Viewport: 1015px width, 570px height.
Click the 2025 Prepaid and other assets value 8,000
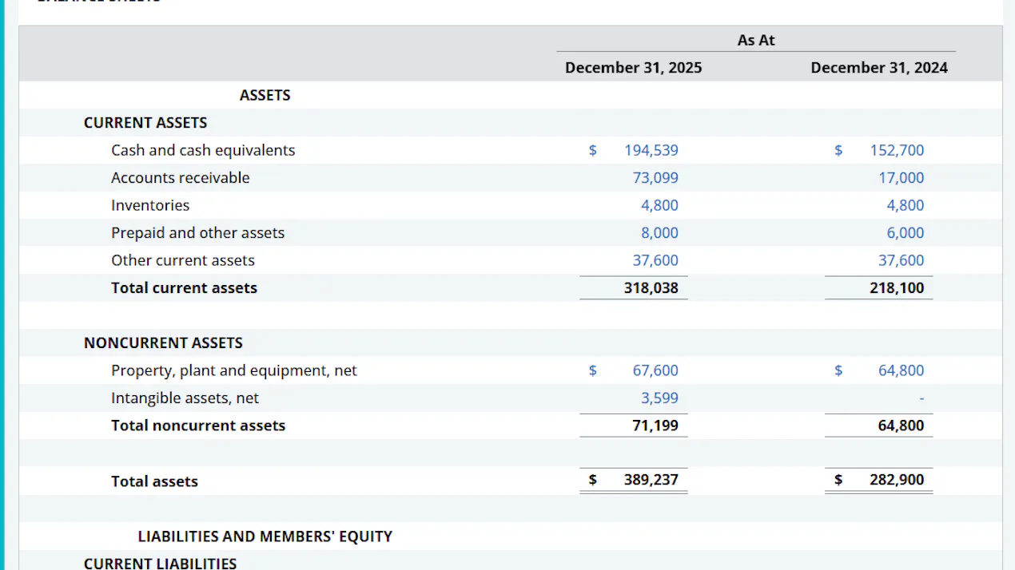pos(659,233)
